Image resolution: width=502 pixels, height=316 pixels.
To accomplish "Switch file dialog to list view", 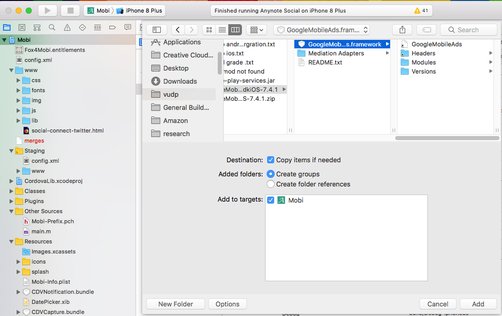I will coord(222,30).
